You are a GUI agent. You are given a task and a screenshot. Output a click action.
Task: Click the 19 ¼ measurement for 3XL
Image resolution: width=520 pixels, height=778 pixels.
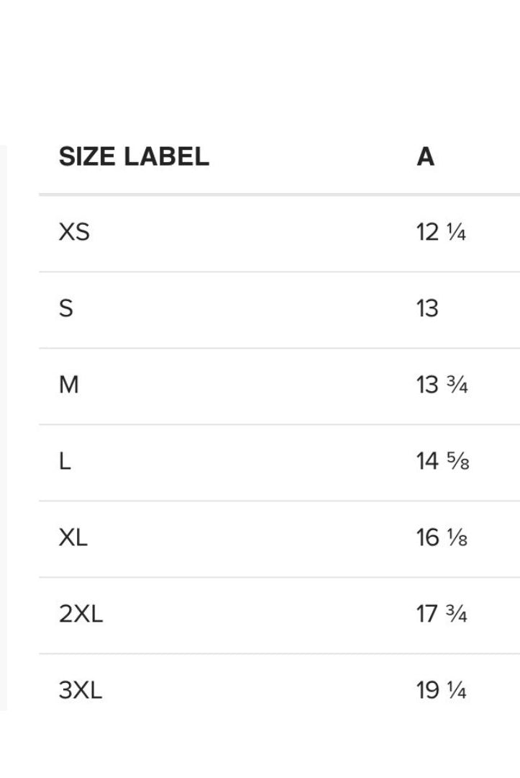(x=441, y=690)
